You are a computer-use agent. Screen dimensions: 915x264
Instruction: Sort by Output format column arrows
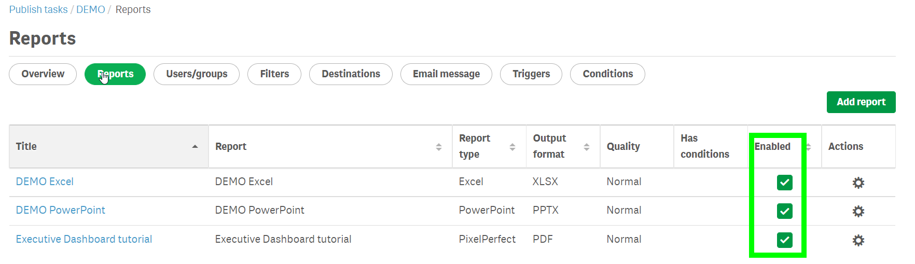(587, 147)
